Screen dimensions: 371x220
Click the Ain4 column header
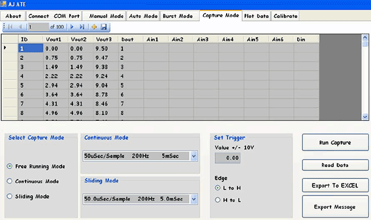click(231, 39)
